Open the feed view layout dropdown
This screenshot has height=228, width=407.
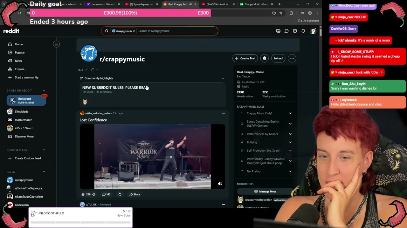click(95, 70)
